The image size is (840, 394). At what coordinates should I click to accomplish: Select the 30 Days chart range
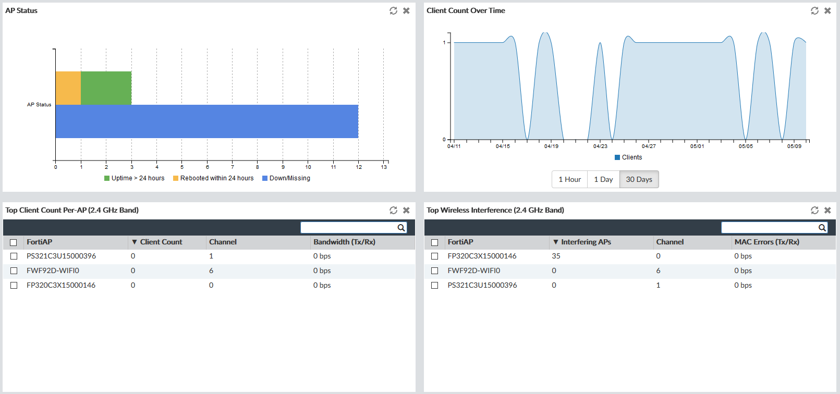[x=639, y=179]
